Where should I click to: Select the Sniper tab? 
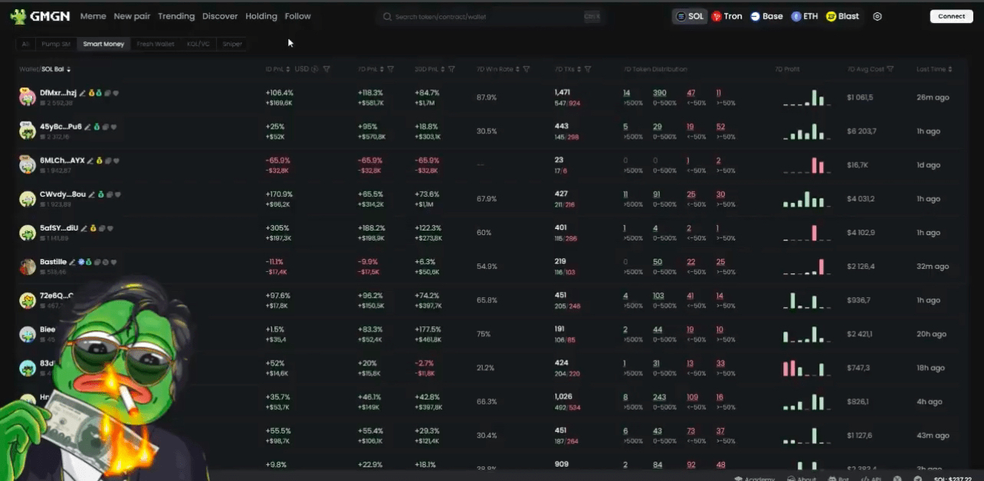[232, 44]
